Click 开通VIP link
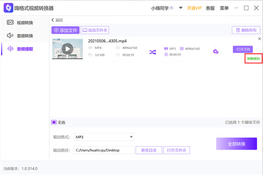263x175 pixels. click(194, 8)
